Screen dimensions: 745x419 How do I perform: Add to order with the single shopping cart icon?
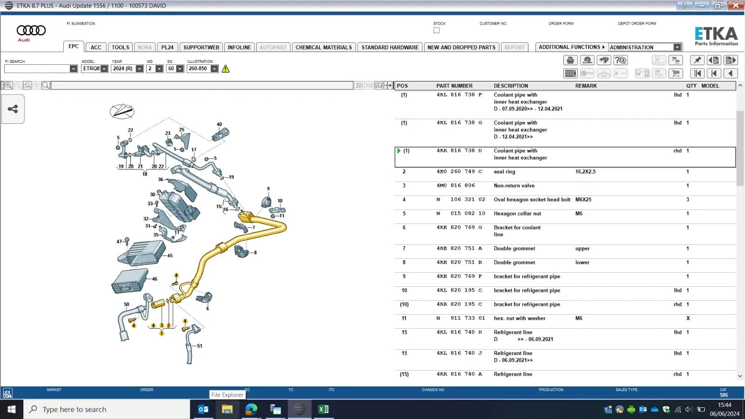coord(676,73)
